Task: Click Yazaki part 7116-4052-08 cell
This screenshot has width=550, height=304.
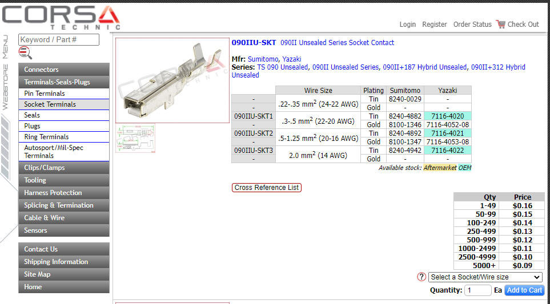Action: pyautogui.click(x=448, y=125)
